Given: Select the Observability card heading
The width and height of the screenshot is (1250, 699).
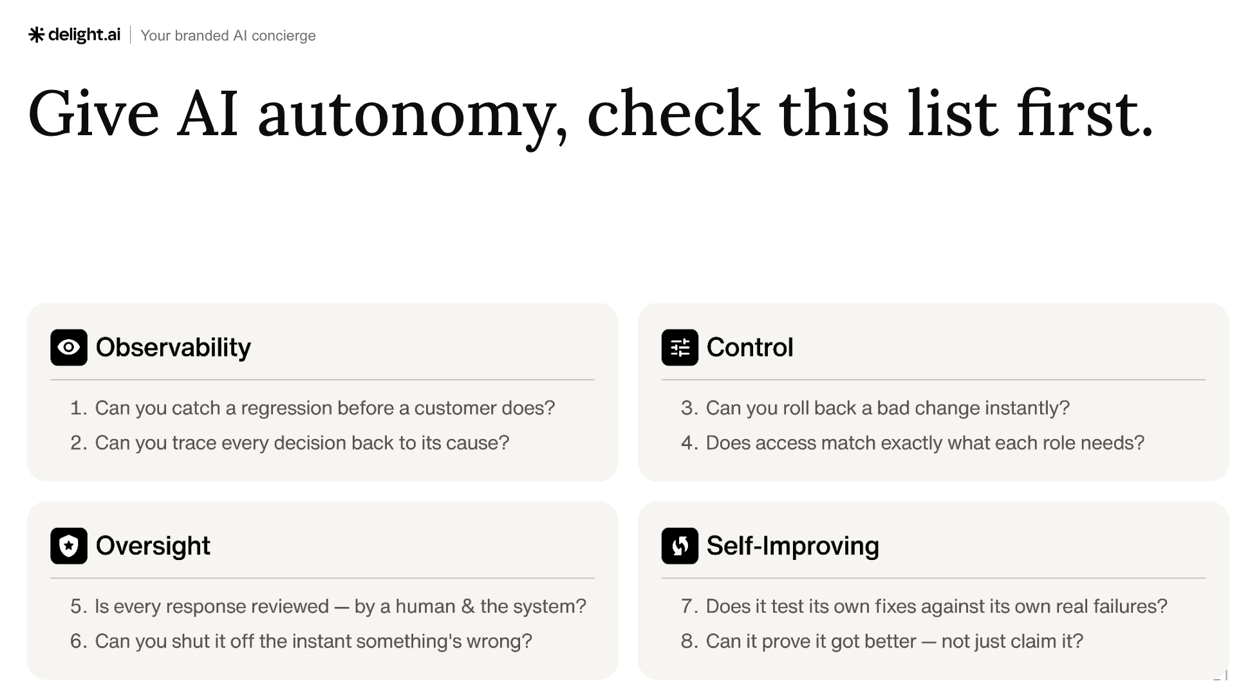Looking at the screenshot, I should [x=173, y=348].
